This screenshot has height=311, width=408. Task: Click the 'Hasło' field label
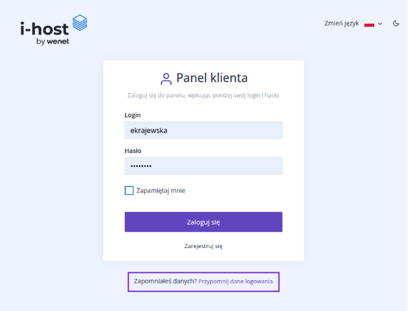[x=133, y=151]
